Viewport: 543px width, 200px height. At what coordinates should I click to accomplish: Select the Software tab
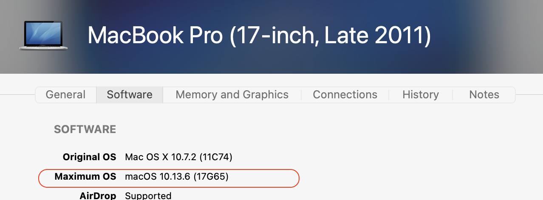tap(130, 94)
